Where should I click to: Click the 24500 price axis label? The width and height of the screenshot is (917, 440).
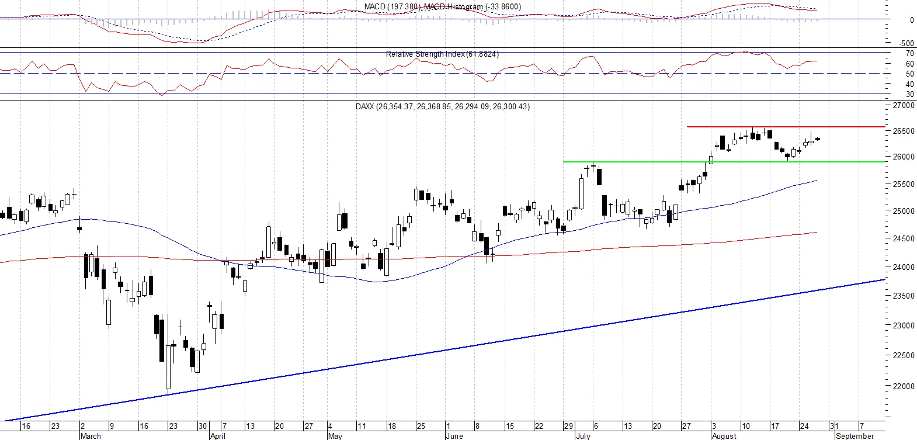[x=904, y=238]
